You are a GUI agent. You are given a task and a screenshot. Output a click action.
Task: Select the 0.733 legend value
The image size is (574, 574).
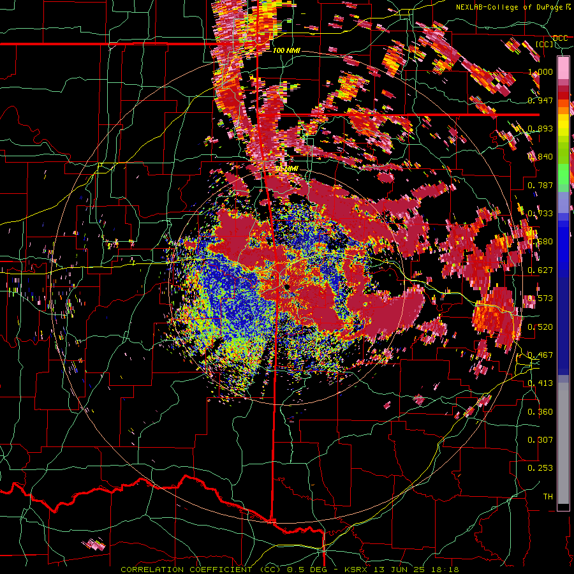pyautogui.click(x=541, y=214)
